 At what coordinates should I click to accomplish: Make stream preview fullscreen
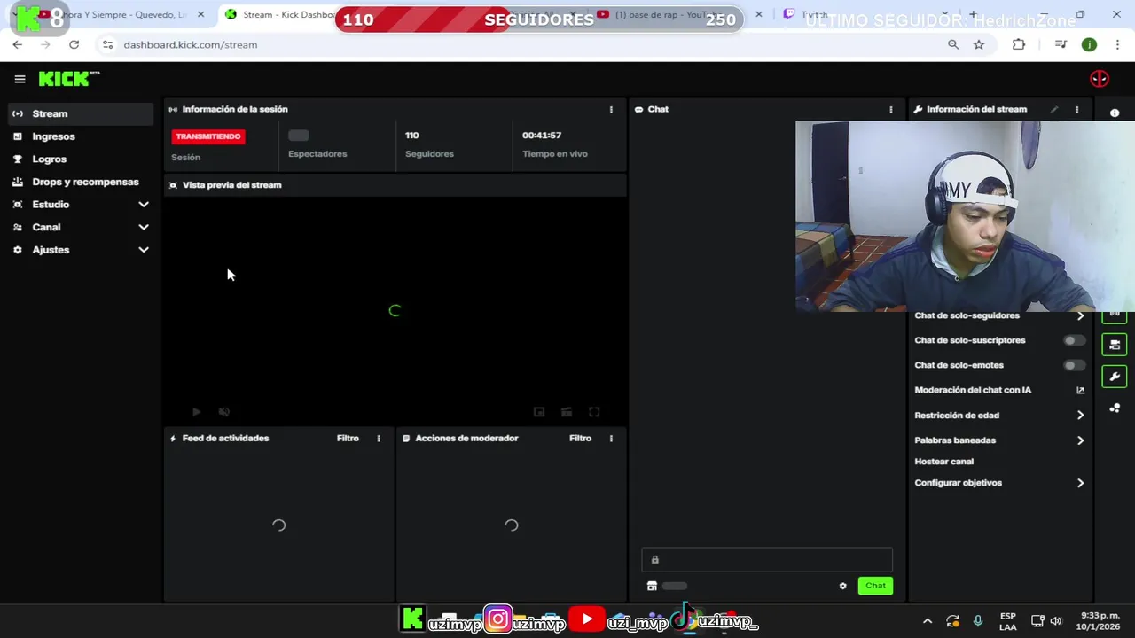point(594,412)
